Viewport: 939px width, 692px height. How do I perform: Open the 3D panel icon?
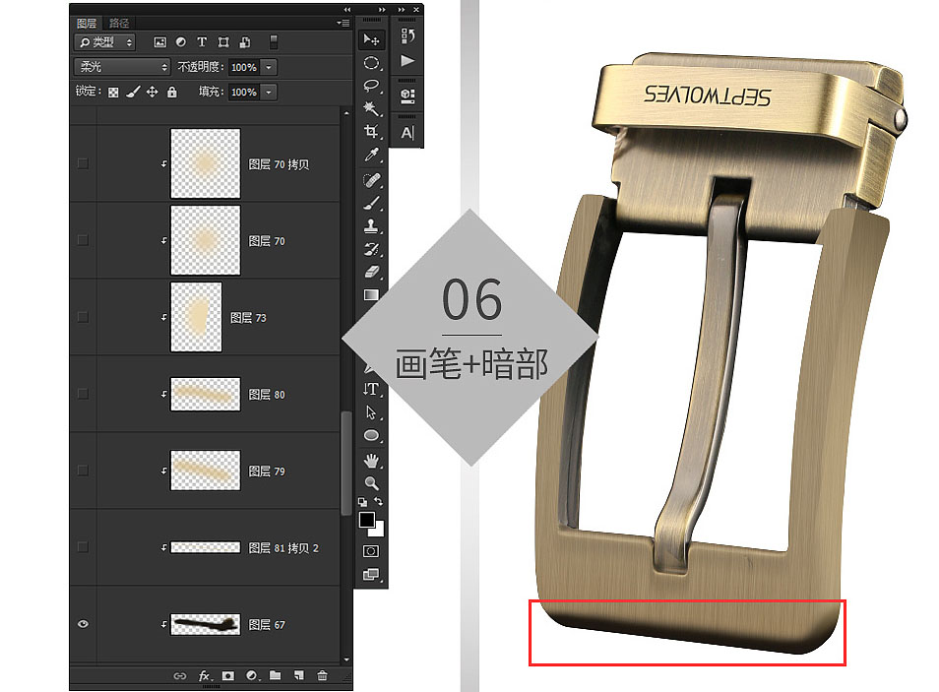click(x=407, y=95)
